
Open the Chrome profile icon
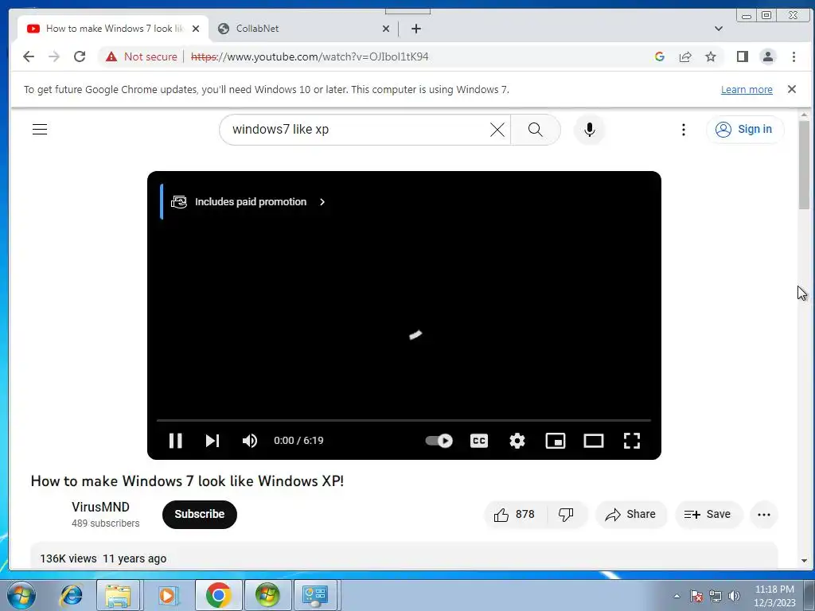768,56
